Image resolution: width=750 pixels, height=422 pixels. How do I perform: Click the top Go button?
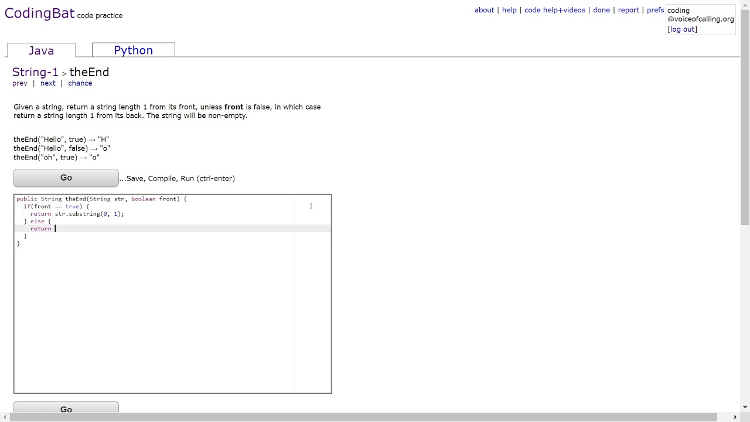tap(66, 178)
